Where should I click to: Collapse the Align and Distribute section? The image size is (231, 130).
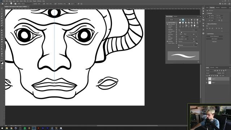(x=206, y=24)
